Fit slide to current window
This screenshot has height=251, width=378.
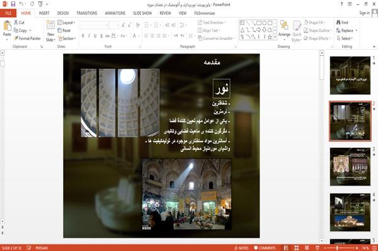pyautogui.click(x=374, y=248)
